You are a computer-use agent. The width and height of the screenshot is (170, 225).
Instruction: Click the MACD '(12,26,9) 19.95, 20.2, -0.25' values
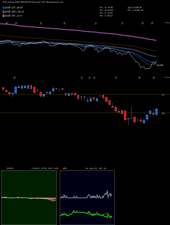pos(45,168)
